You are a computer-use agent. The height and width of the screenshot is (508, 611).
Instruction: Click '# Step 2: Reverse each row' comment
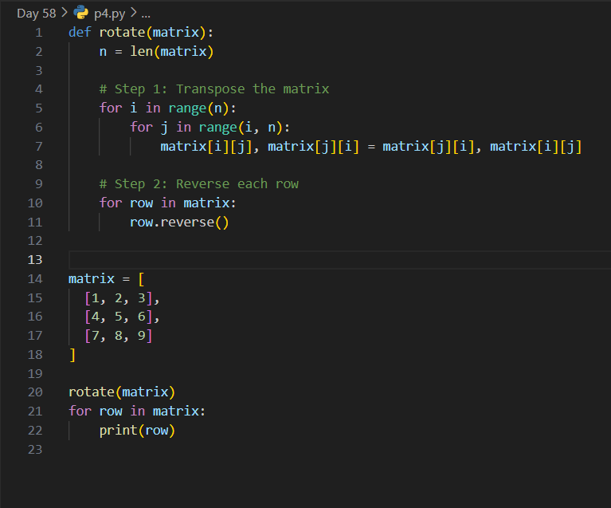198,183
